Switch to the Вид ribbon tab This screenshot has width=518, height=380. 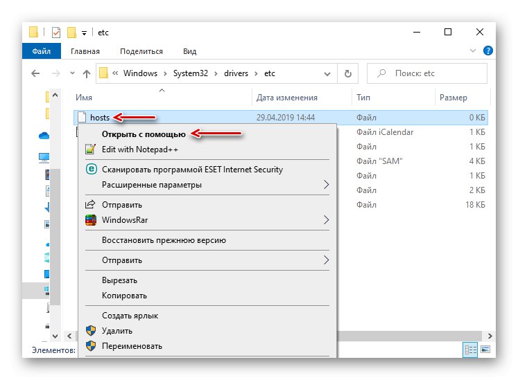point(189,51)
